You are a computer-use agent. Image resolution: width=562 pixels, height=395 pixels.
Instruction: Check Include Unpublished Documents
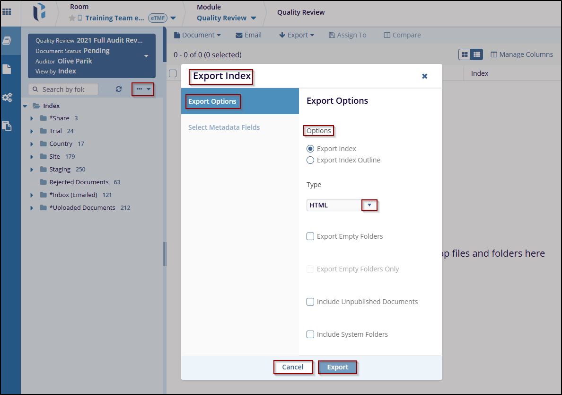pyautogui.click(x=310, y=302)
